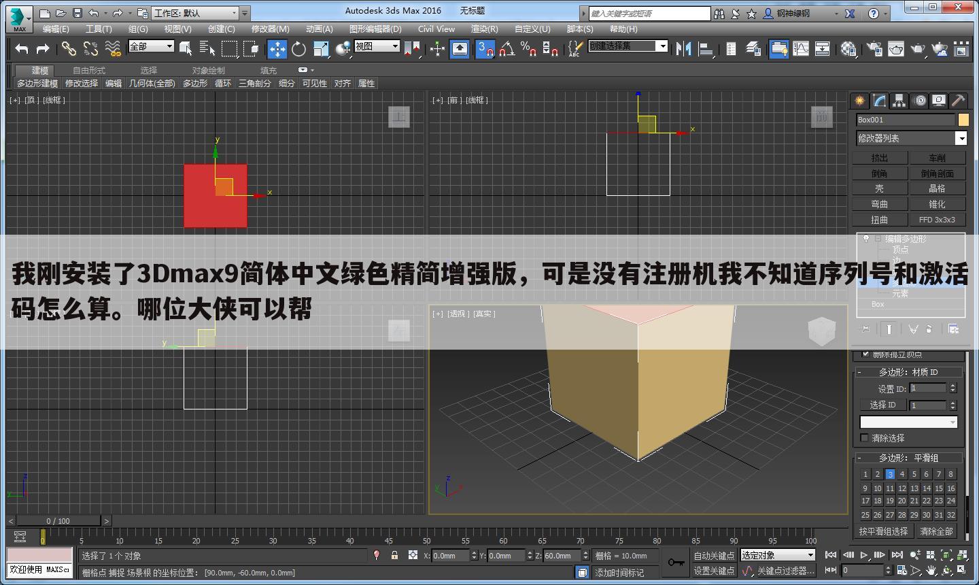Open the Material Editor icon
979x585 pixels.
pyautogui.click(x=848, y=48)
